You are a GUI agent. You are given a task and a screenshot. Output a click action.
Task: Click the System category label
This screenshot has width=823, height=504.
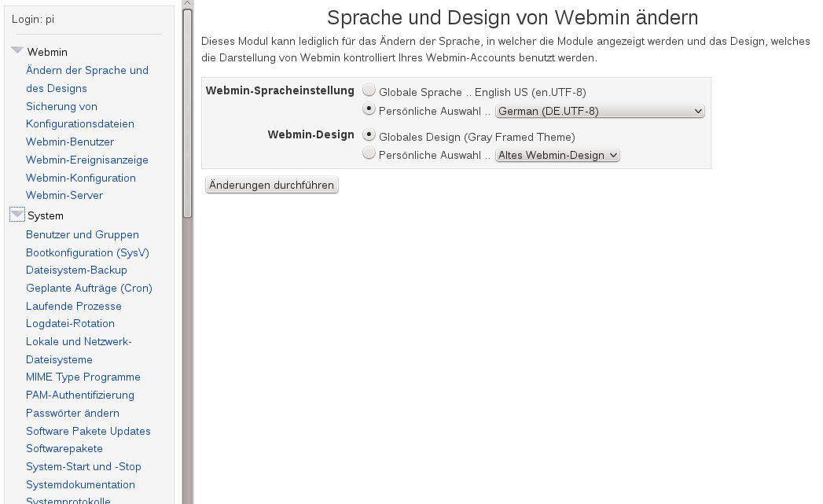[x=45, y=215]
